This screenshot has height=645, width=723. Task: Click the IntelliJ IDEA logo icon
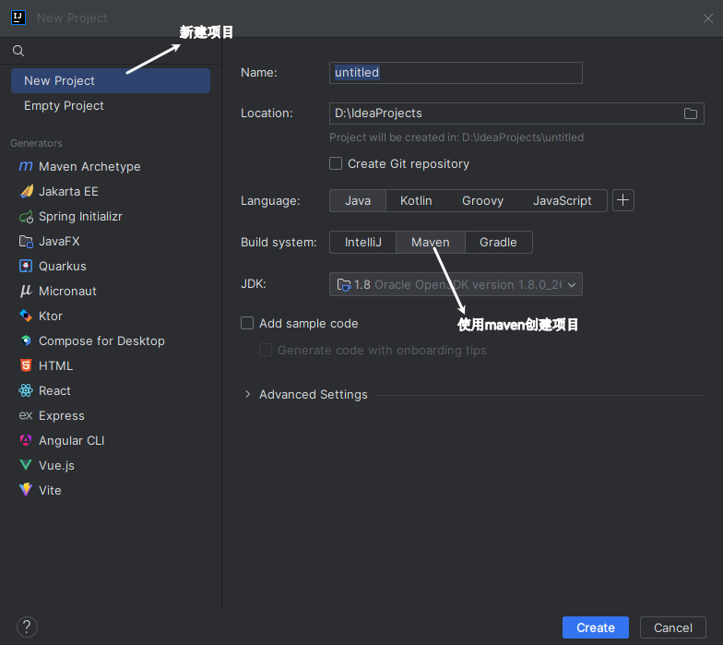tap(18, 18)
